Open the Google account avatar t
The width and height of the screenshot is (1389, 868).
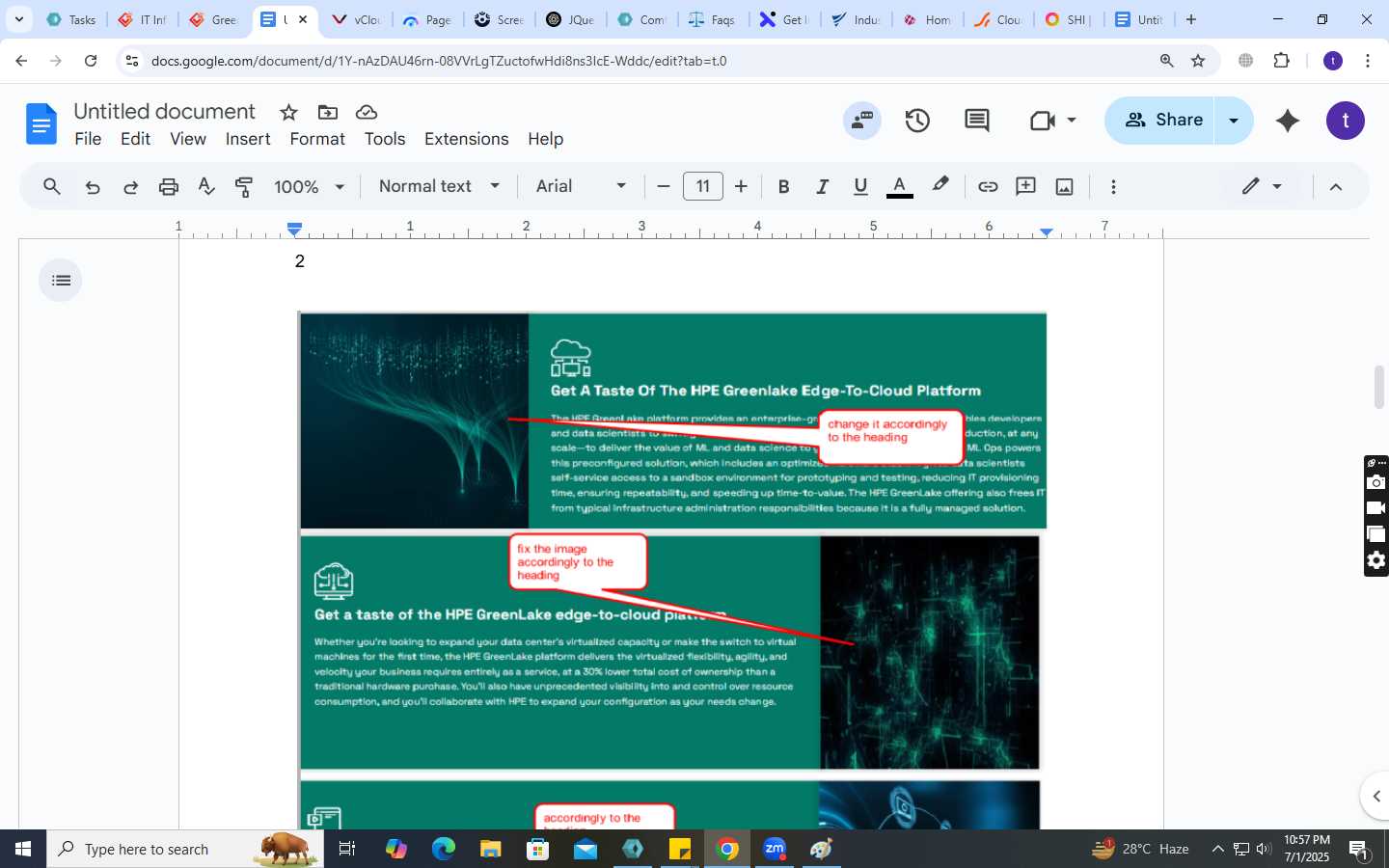(1346, 121)
